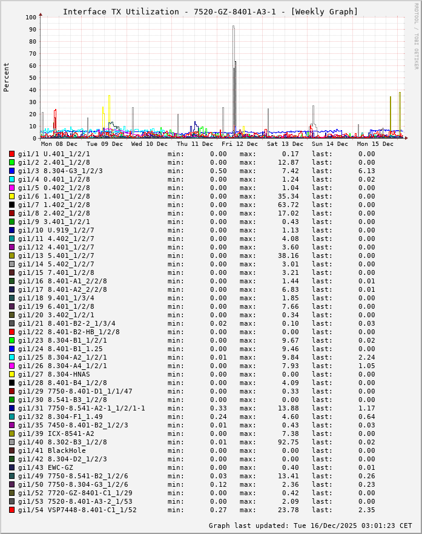Select the Mon 08 Dec axis label
This screenshot has height=534, width=422.
coord(59,144)
